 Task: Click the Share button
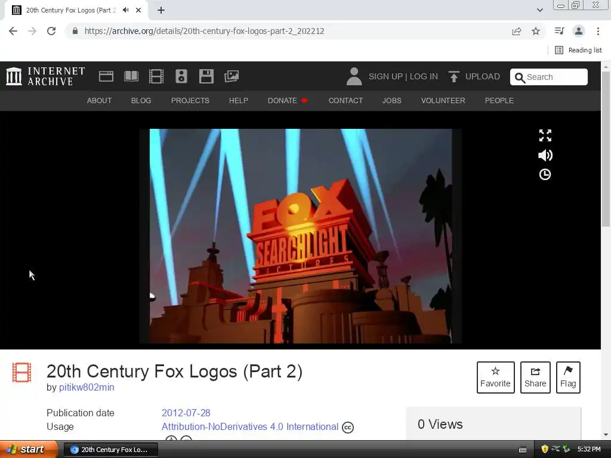click(x=535, y=377)
